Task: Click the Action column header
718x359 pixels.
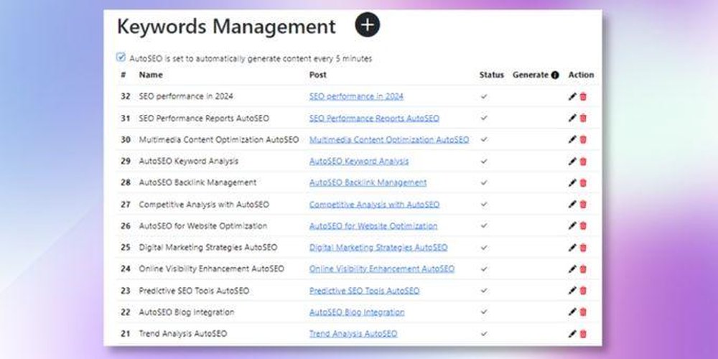Action: (581, 75)
